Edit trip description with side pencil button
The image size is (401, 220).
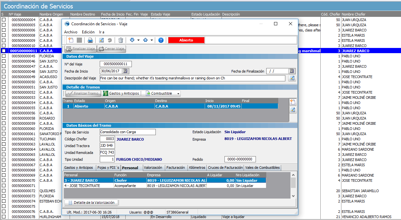click(292, 78)
